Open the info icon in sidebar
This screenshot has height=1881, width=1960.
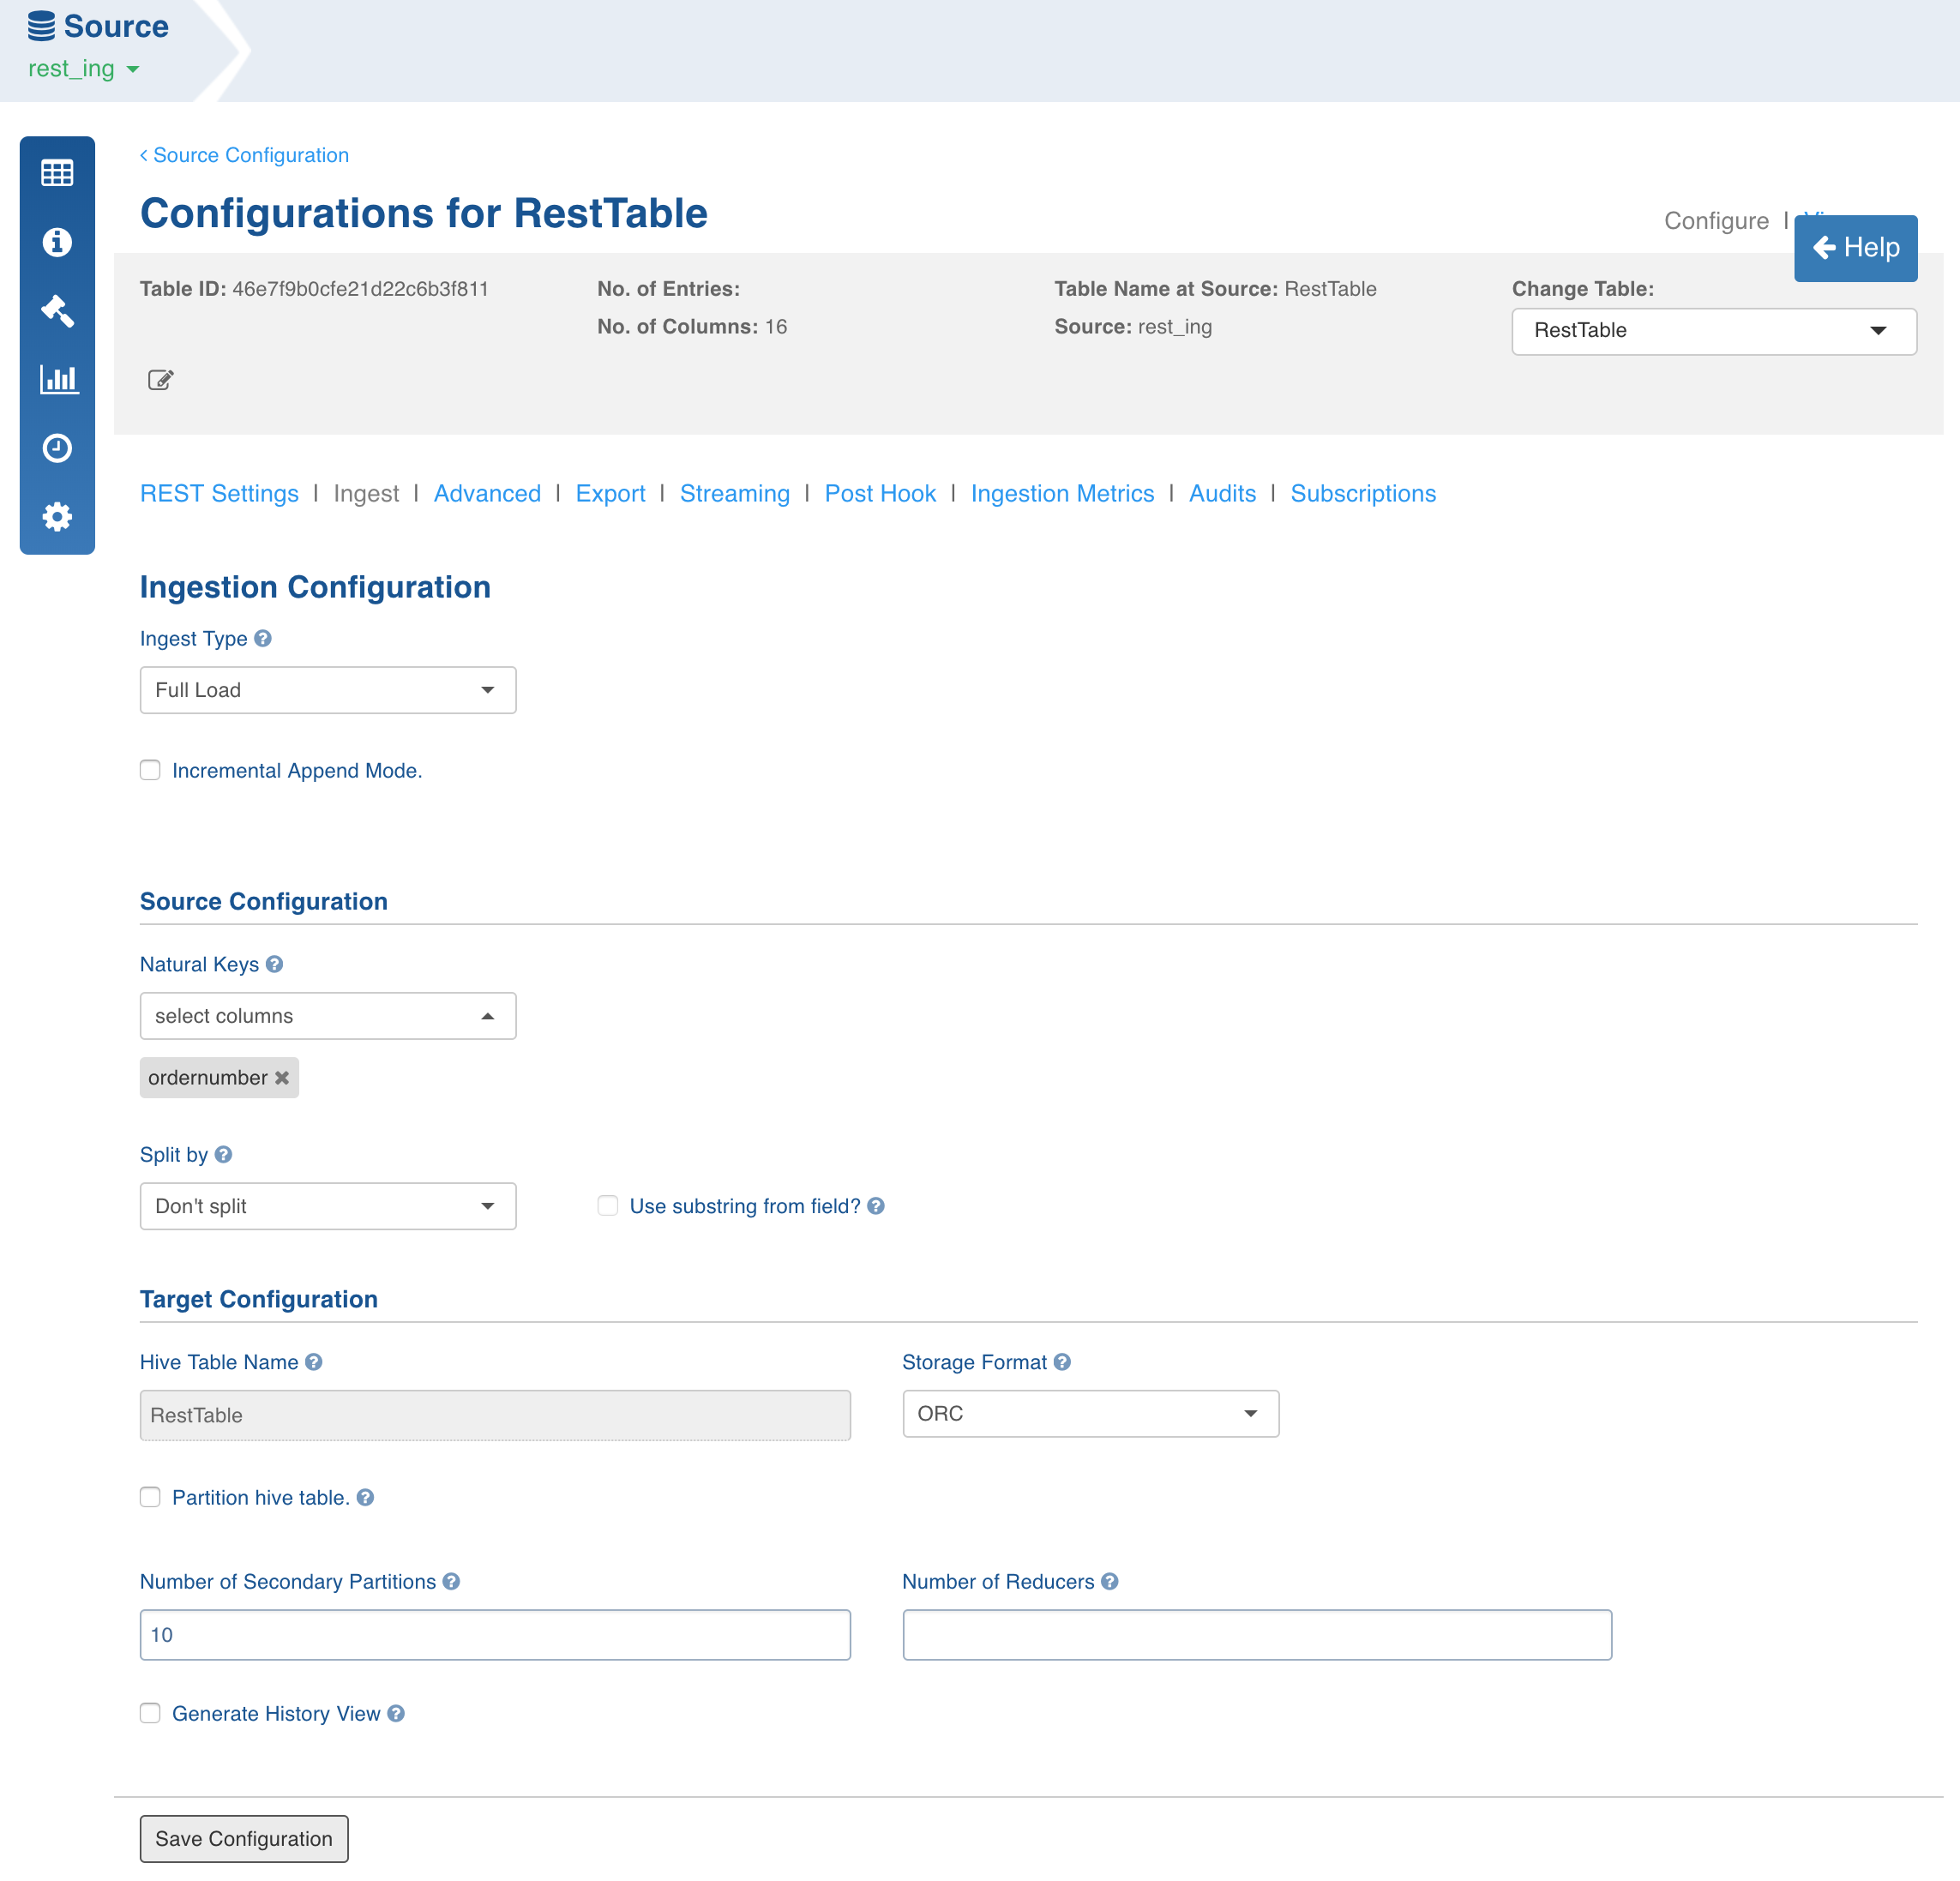coord(57,242)
